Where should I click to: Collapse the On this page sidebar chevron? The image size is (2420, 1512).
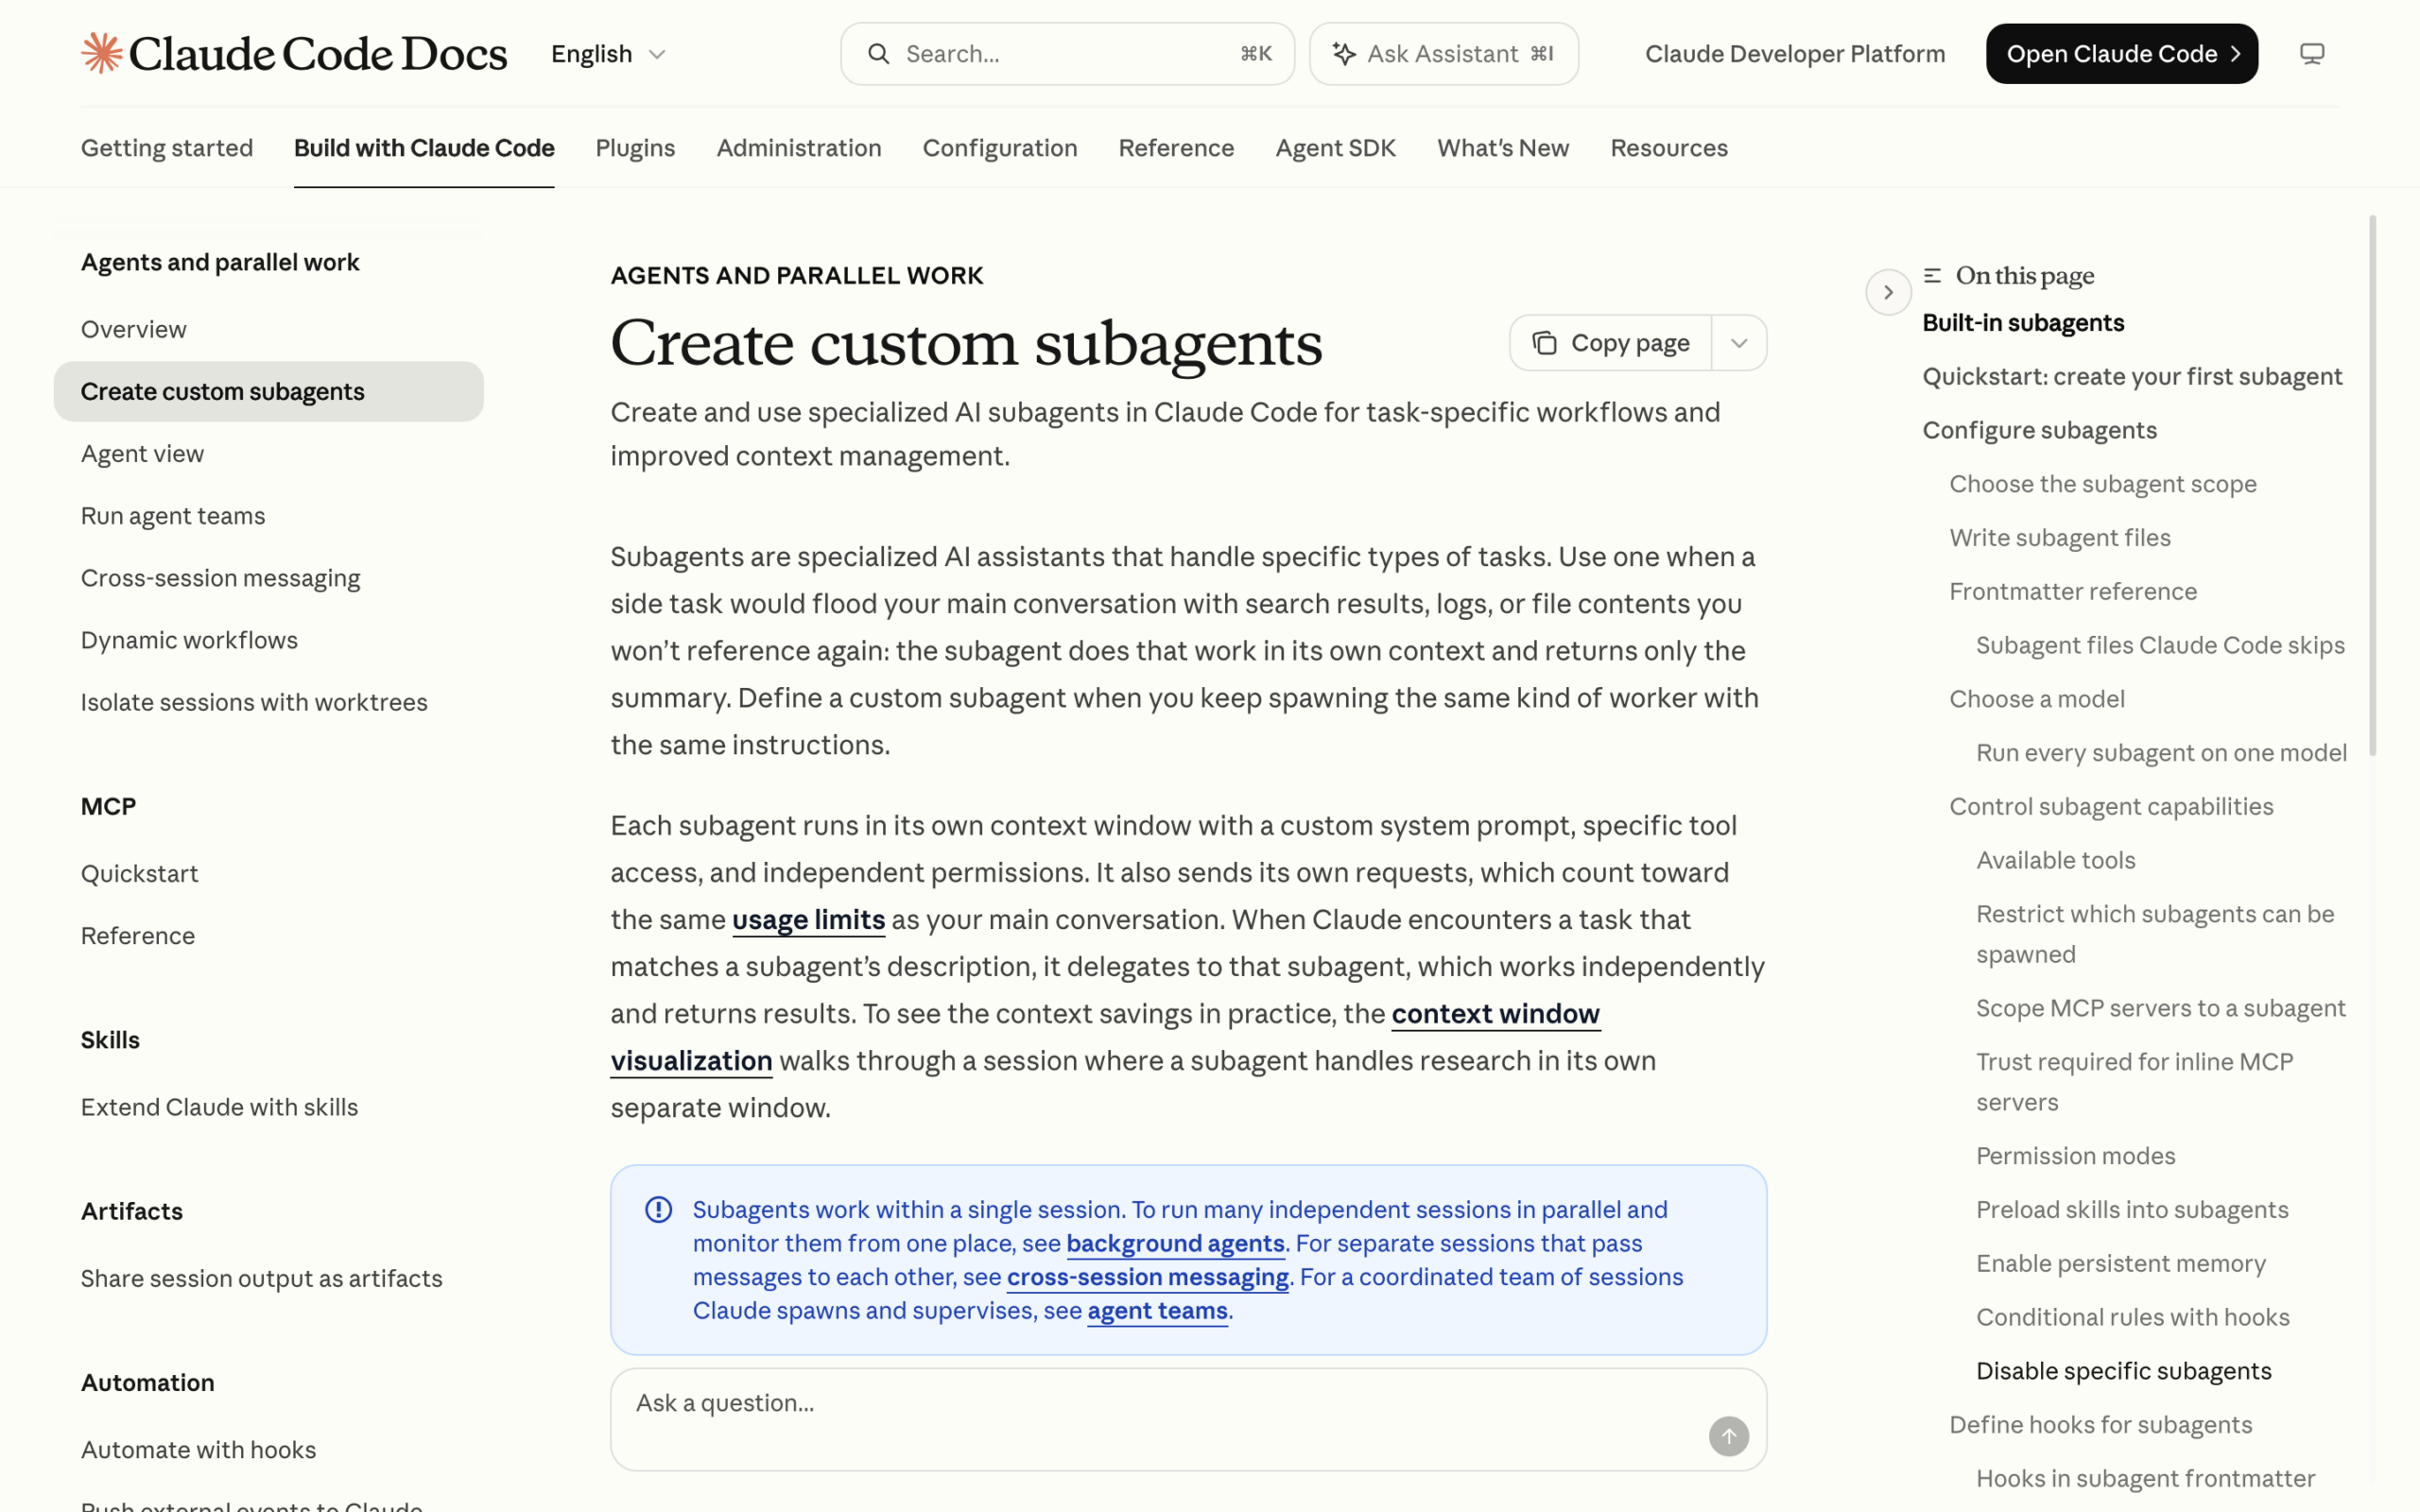coord(1888,292)
